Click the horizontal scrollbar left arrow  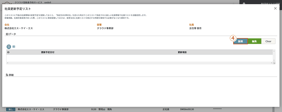click(7, 63)
